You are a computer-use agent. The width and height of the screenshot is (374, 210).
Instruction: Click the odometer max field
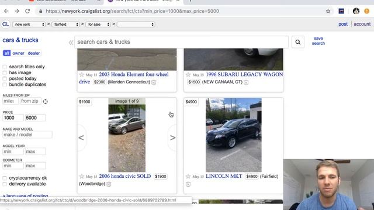pos(35,166)
